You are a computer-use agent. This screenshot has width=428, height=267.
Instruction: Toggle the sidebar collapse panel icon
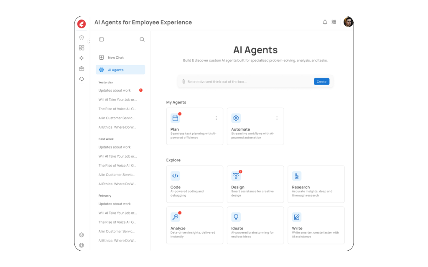[x=101, y=39]
